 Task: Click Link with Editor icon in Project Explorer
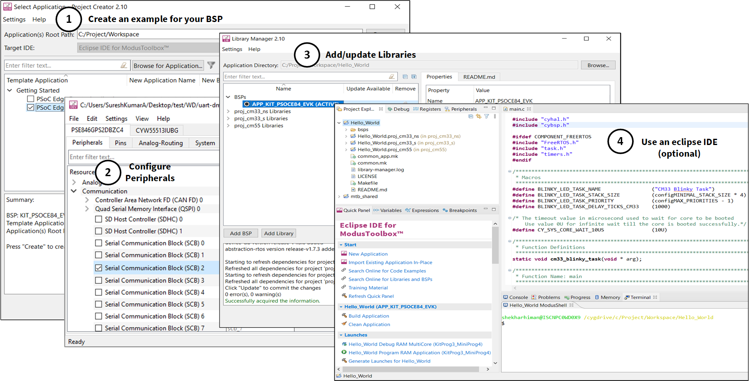479,116
